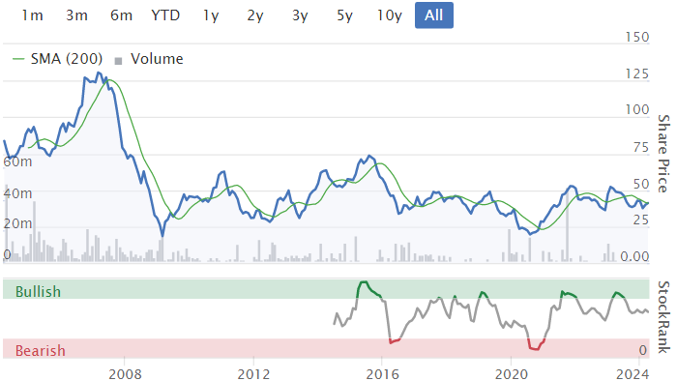677x381 pixels.
Task: Click the 25 share price axis label
Action: click(640, 220)
